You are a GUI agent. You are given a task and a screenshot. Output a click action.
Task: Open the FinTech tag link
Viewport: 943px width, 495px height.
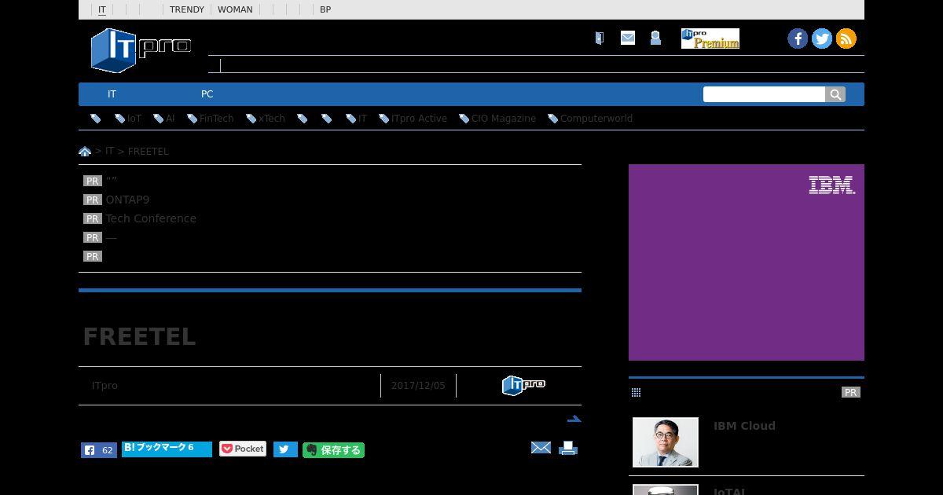216,119
